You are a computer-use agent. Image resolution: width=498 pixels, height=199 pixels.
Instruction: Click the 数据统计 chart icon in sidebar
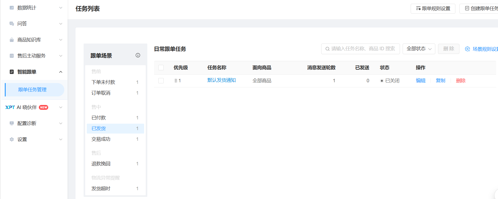coord(12,8)
